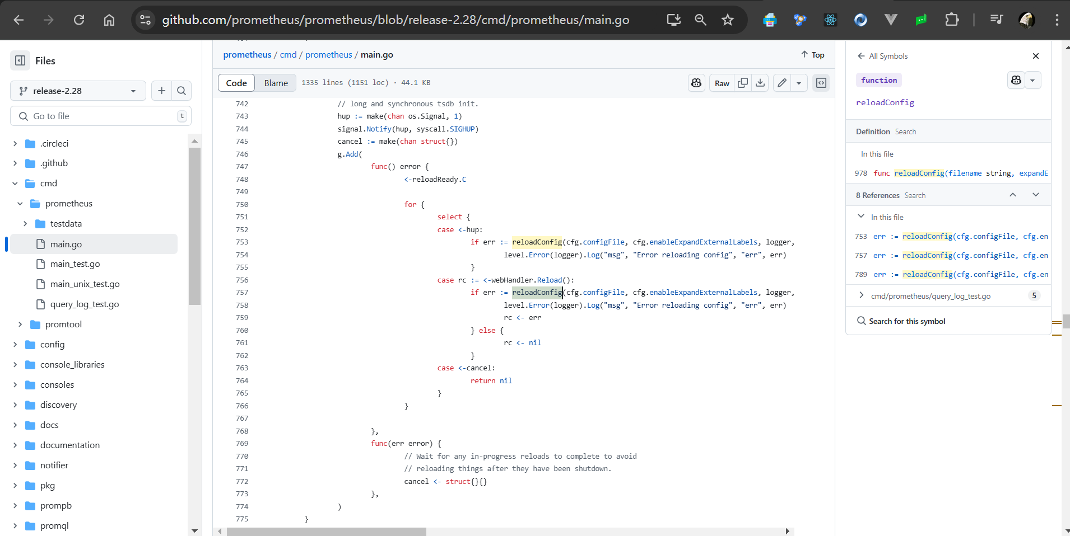
Task: Open the Raw file view
Action: point(722,83)
